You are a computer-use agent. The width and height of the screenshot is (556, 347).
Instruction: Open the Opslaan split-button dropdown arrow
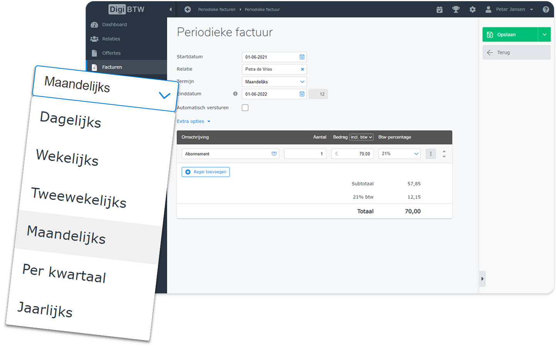(544, 35)
